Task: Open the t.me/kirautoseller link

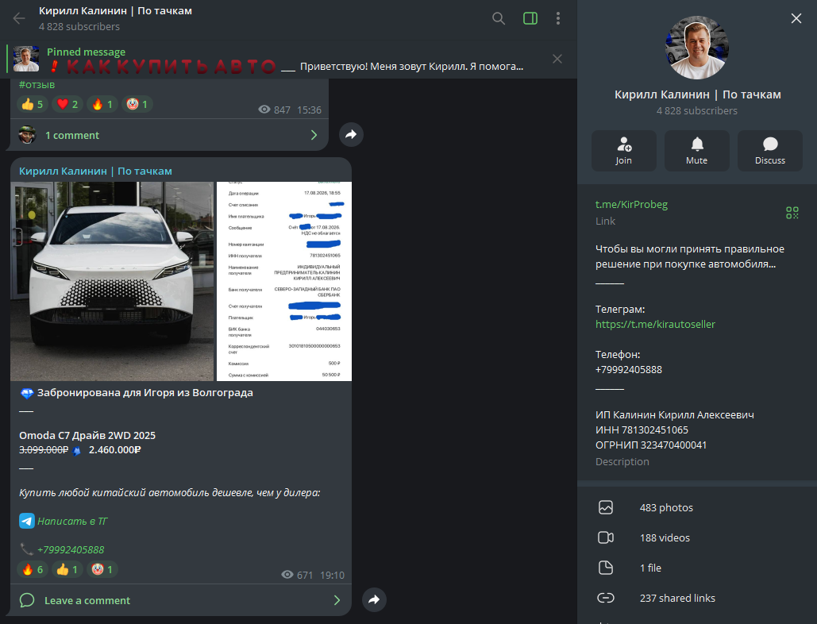Action: coord(655,324)
